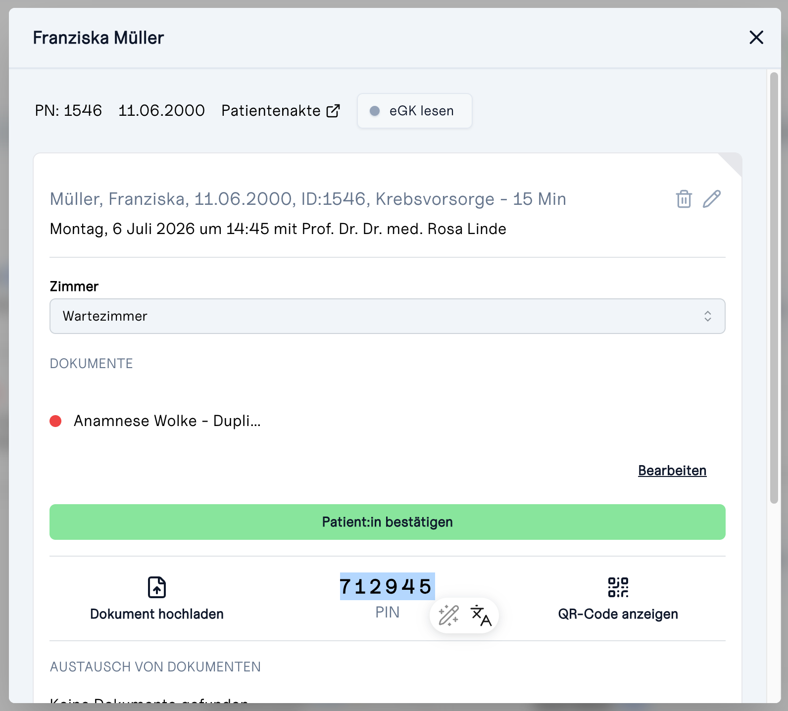Click the Bearbeiten link
The width and height of the screenshot is (788, 711).
[x=672, y=471]
